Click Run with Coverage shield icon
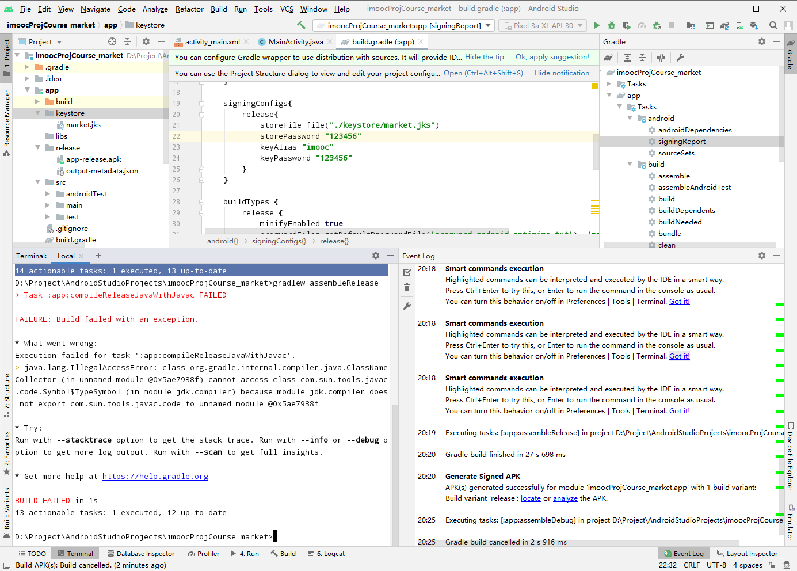797x571 pixels. point(627,25)
